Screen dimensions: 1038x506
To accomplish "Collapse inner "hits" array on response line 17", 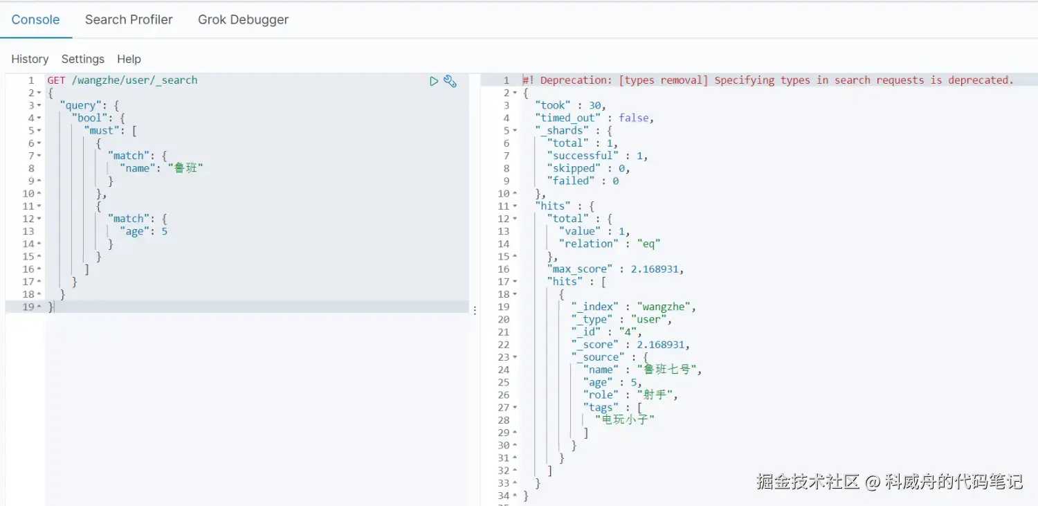I will click(515, 282).
